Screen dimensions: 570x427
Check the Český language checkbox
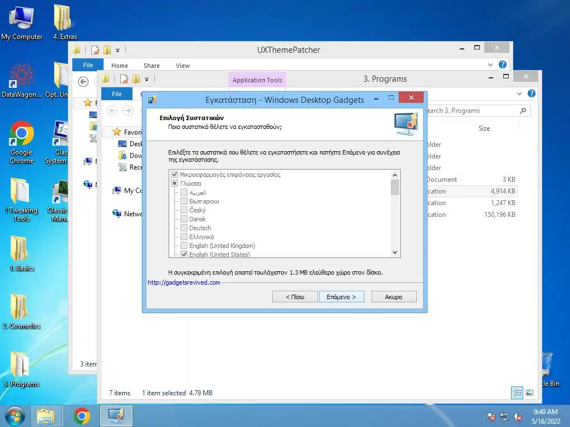coord(184,210)
